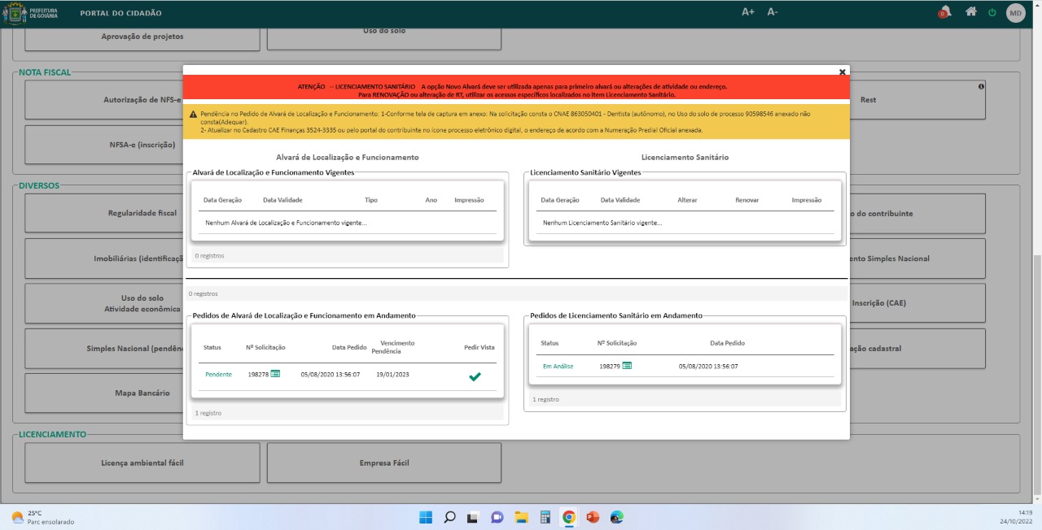Open PowerPoint from the taskbar
This screenshot has height=530, width=1042.
593,517
